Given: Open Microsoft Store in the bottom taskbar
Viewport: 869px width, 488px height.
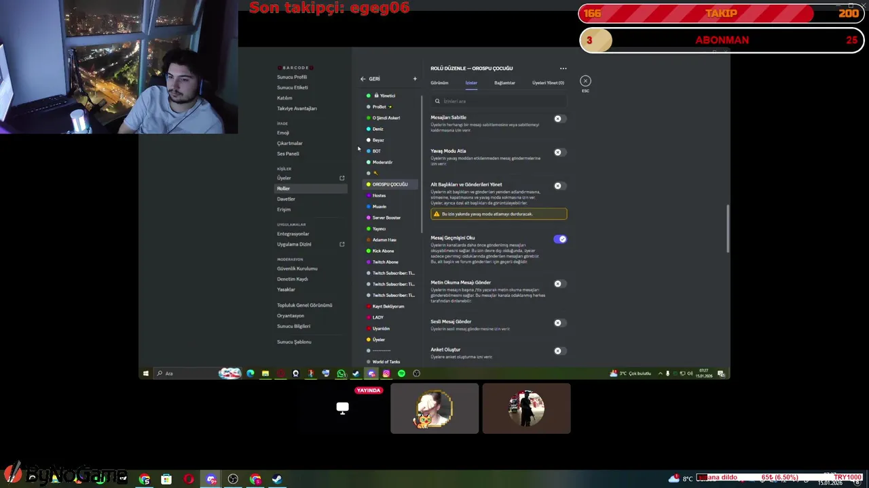Looking at the screenshot, I should click(x=166, y=479).
